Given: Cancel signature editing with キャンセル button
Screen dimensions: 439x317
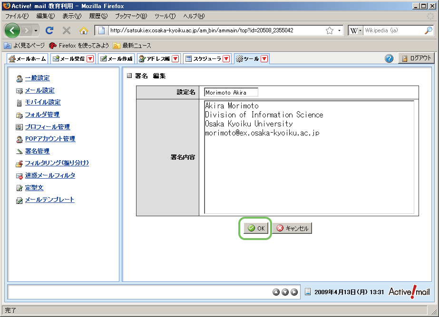Looking at the screenshot, I should (293, 228).
